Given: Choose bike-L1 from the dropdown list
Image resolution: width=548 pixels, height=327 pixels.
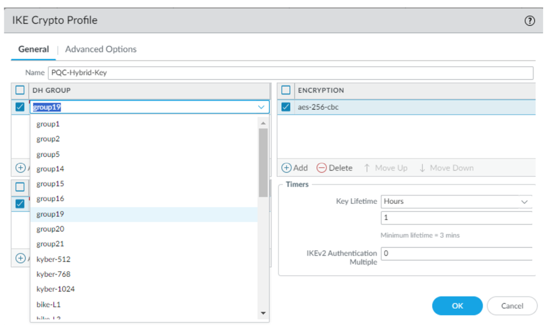Looking at the screenshot, I should pyautogui.click(x=143, y=304).
